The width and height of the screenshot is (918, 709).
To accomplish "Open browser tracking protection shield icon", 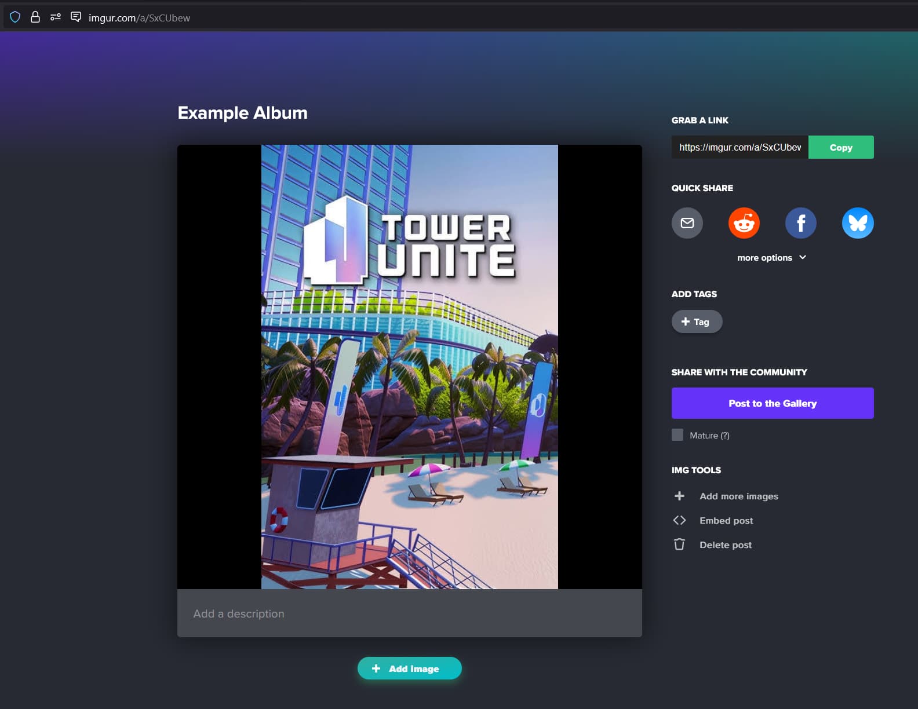I will 15,17.
